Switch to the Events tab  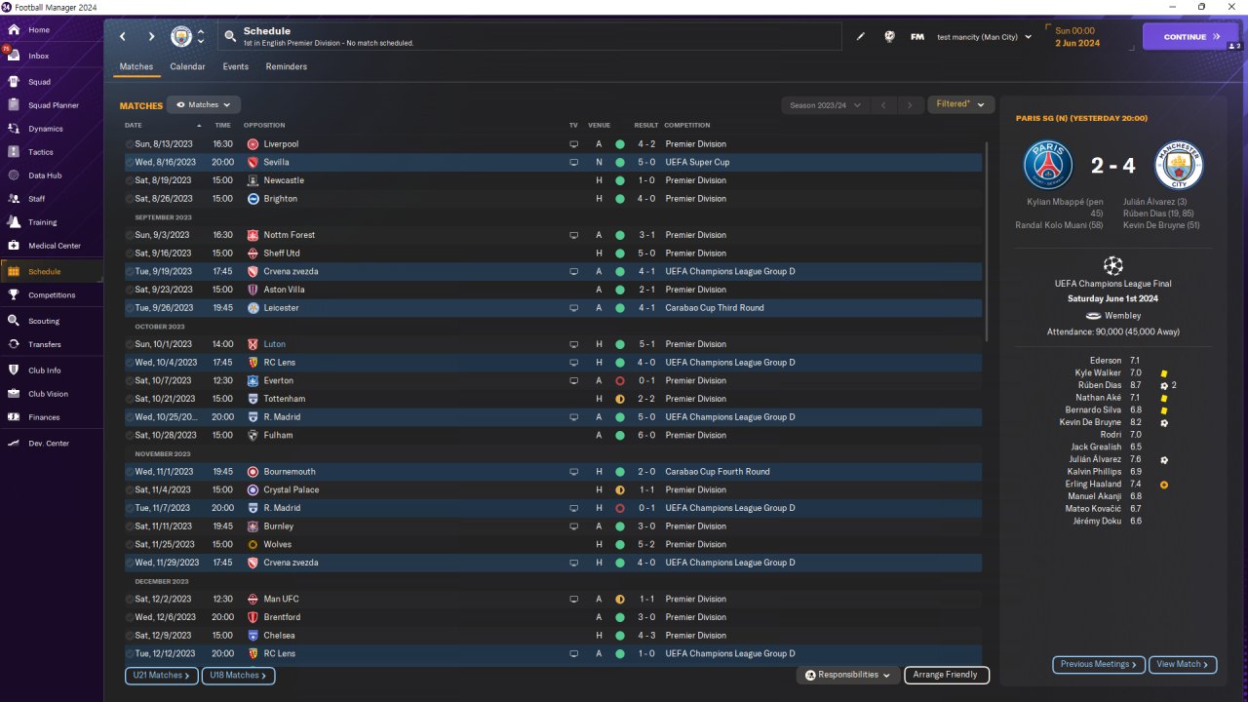tap(235, 67)
